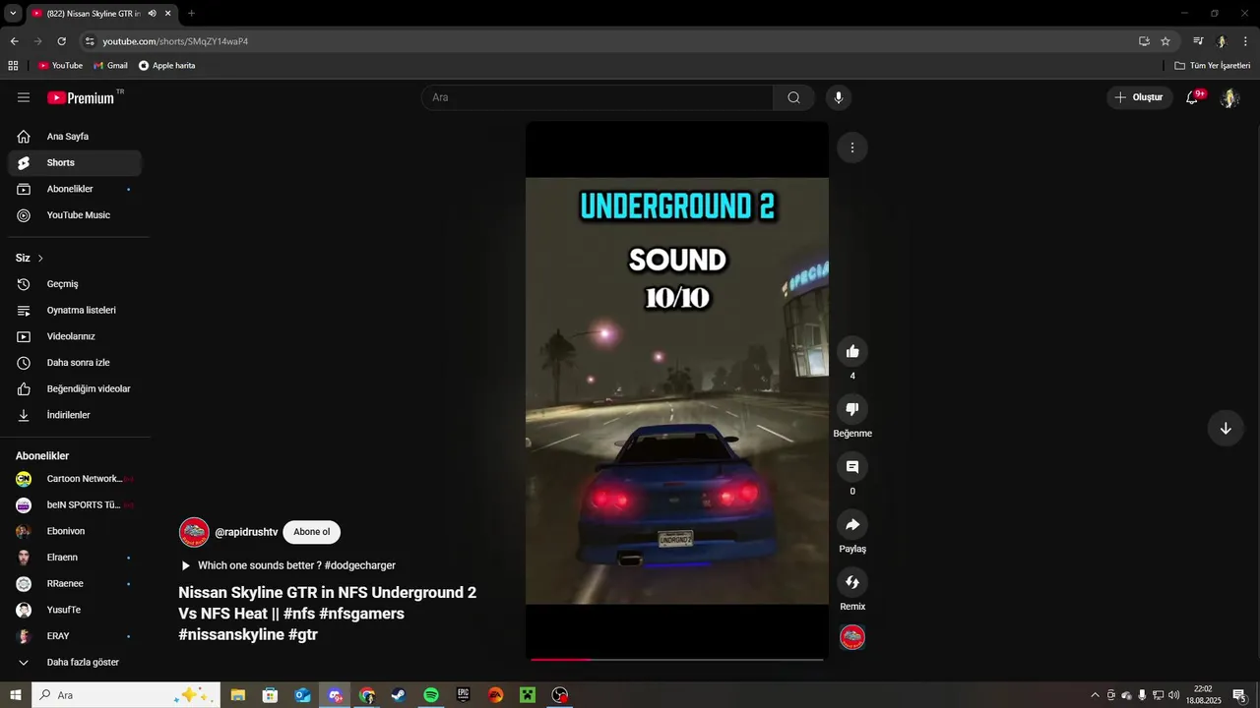Open Abonelikler in the sidebar
The height and width of the screenshot is (708, 1260).
pos(75,189)
